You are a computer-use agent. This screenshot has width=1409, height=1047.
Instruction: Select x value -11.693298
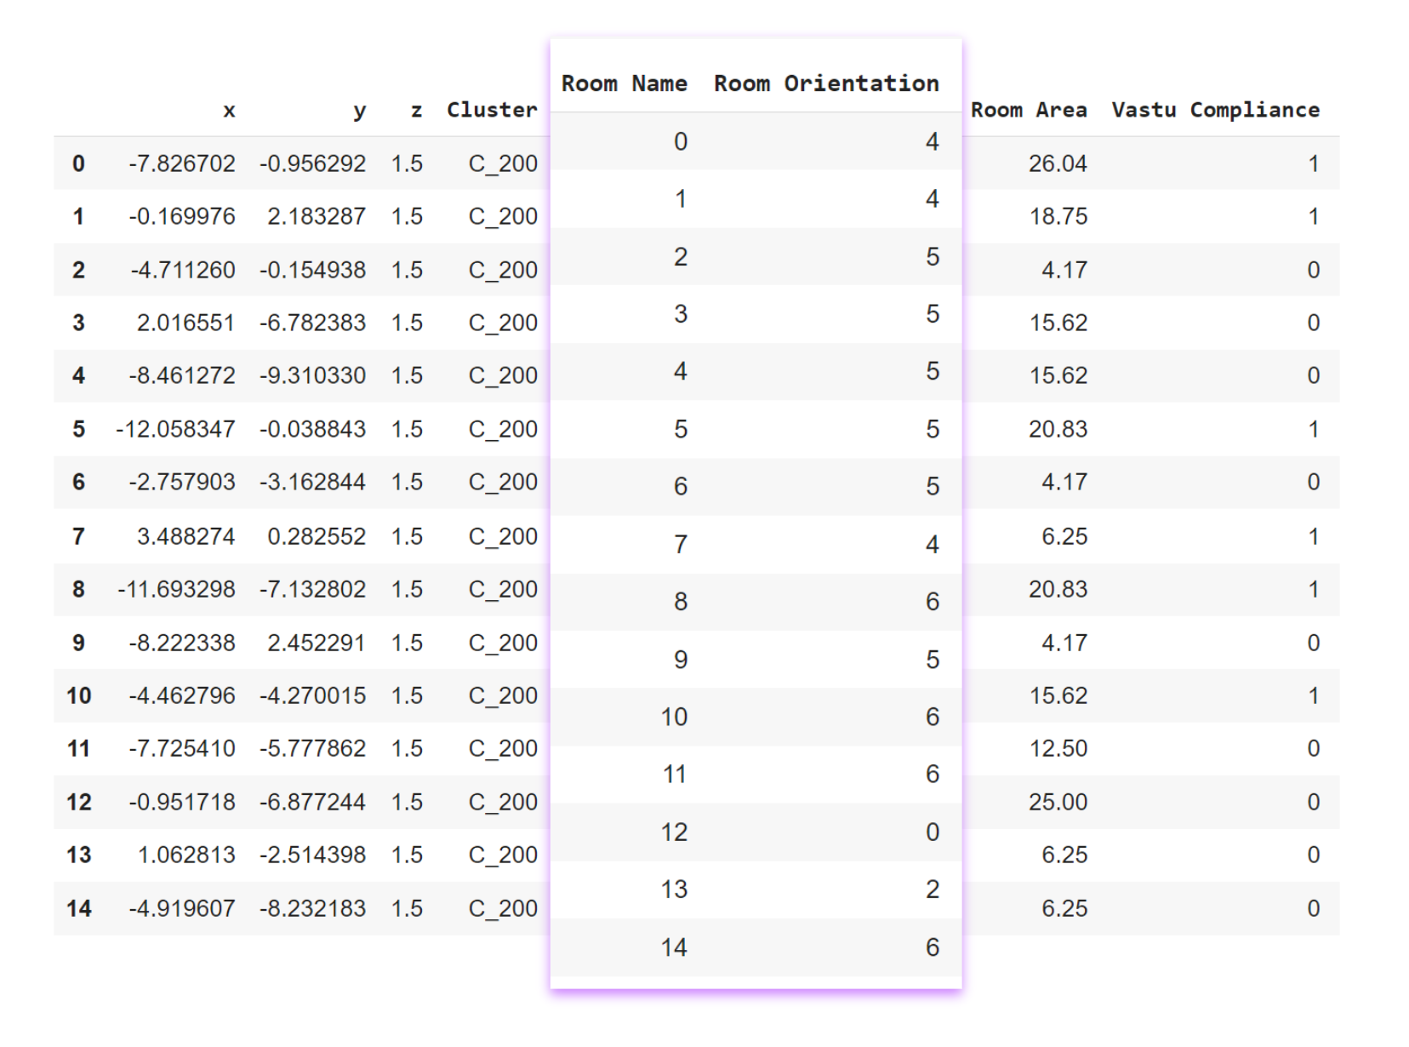(176, 589)
